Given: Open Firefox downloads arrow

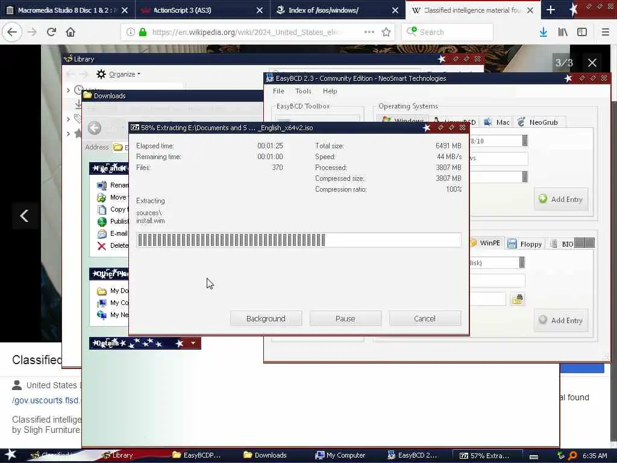Looking at the screenshot, I should pyautogui.click(x=543, y=32).
